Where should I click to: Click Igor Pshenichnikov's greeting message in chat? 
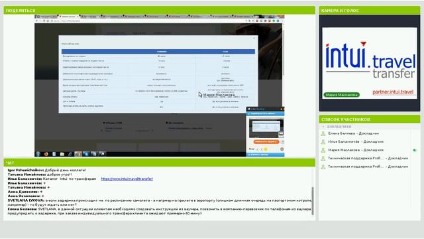click(x=47, y=170)
